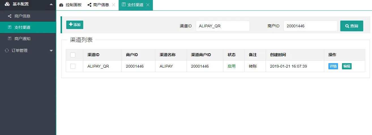
Task: Focus the 商户ID input field
Action: [311, 26]
